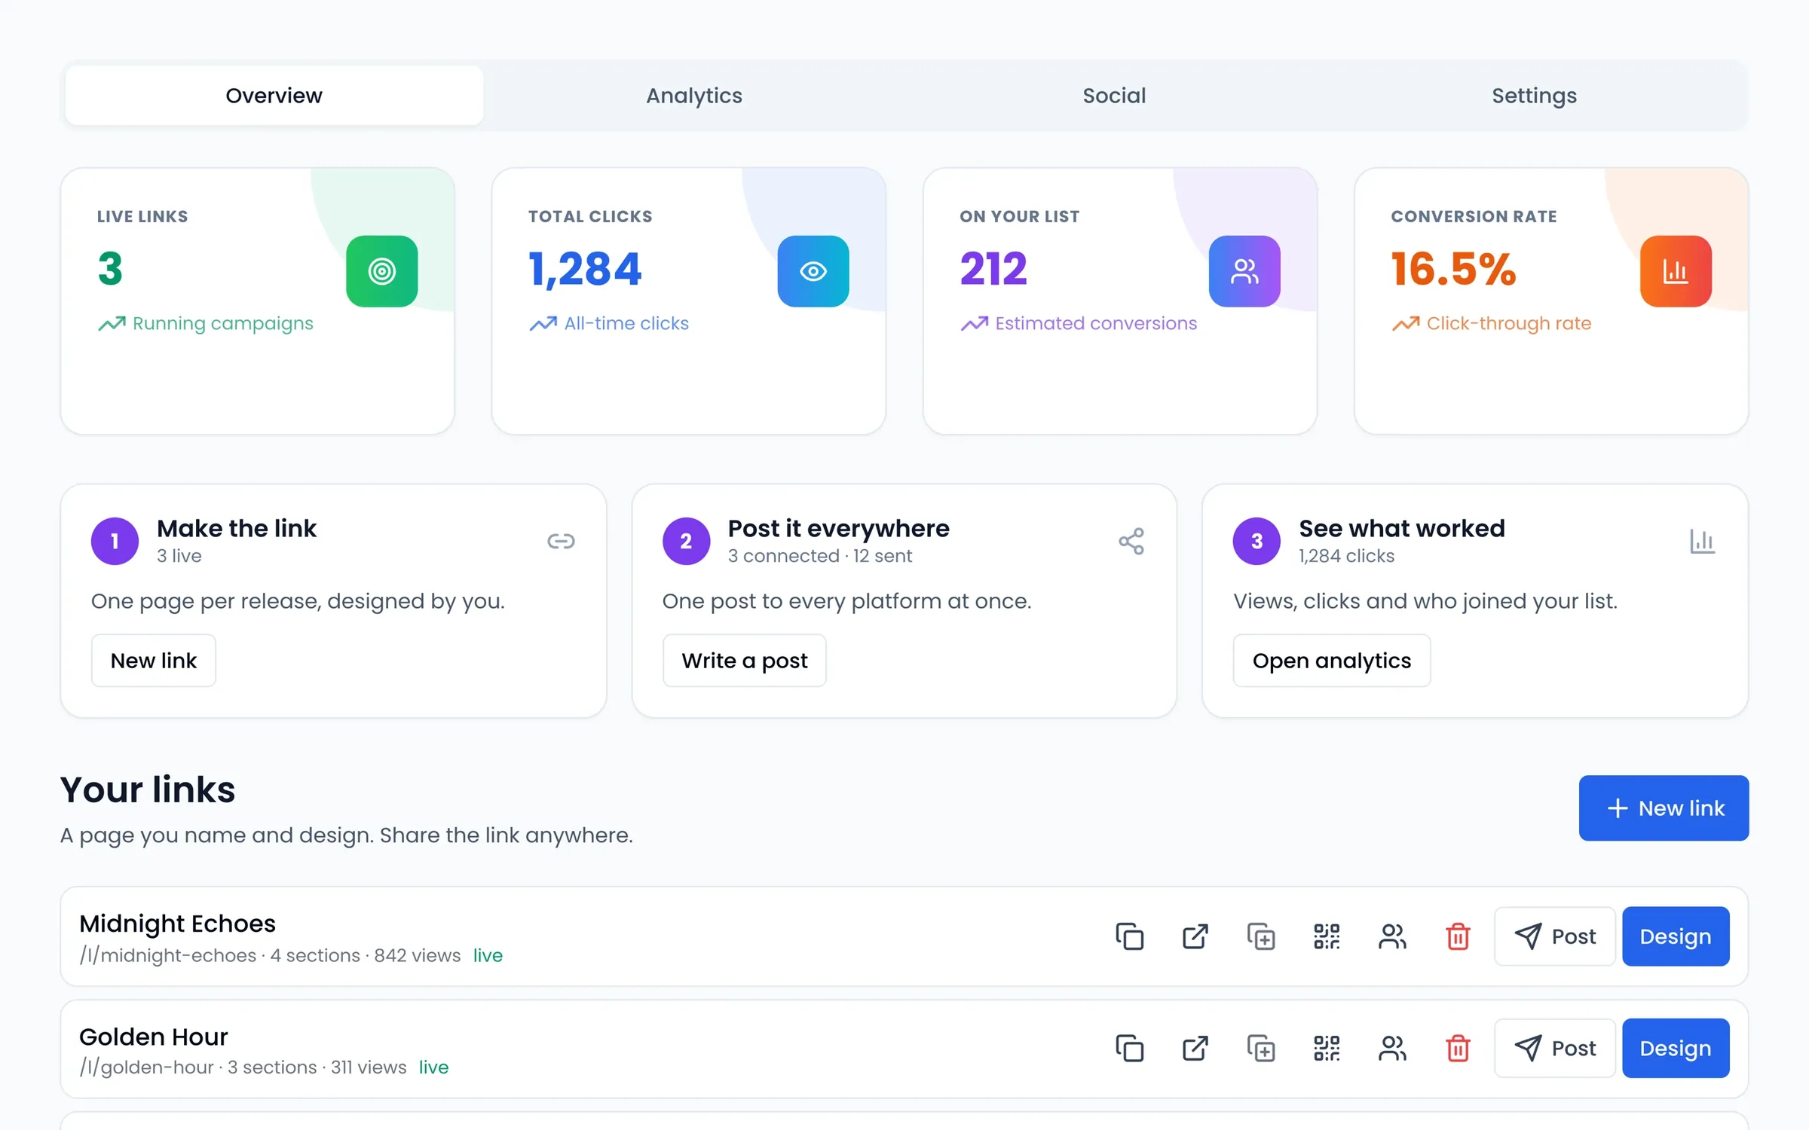Delete the Golden Hour link

[x=1458, y=1048]
